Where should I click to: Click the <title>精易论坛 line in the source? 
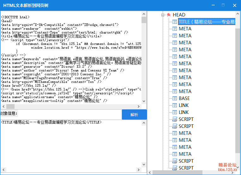(x=51, y=36)
